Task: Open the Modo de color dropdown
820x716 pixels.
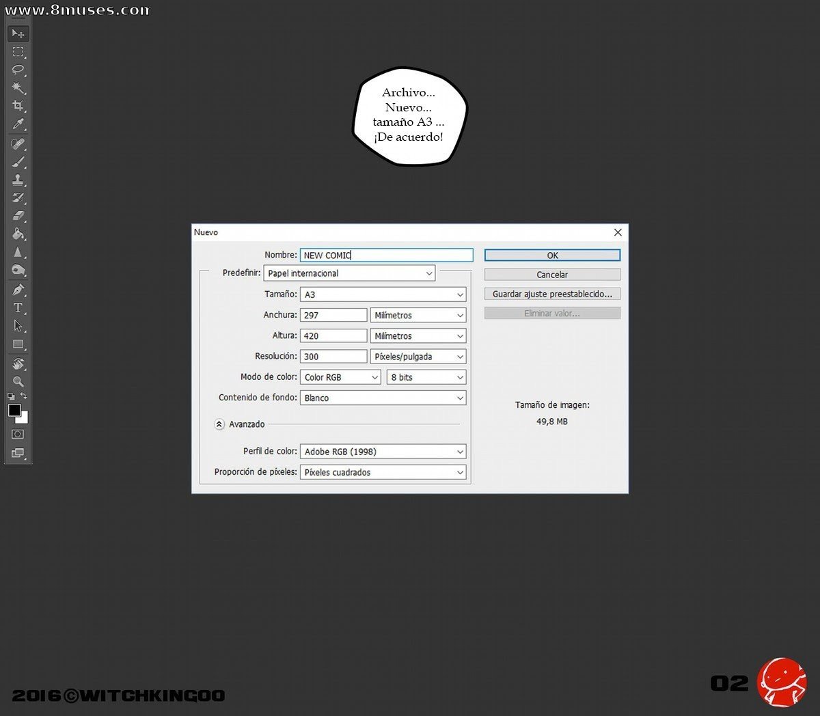Action: pyautogui.click(x=341, y=377)
